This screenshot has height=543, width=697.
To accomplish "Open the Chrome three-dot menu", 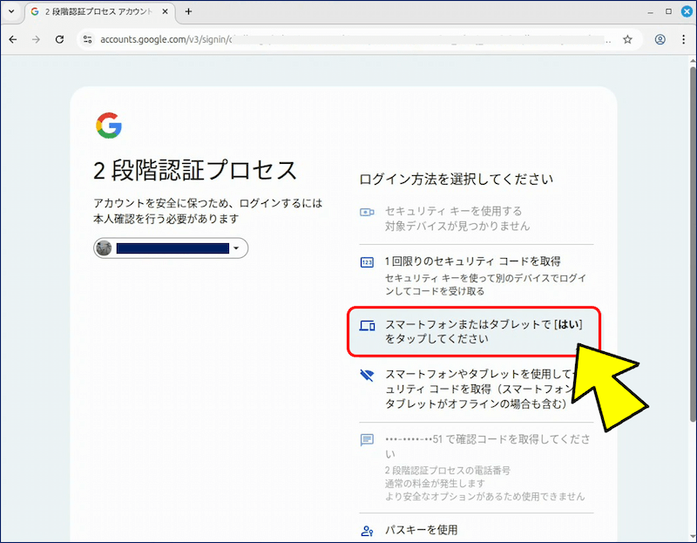I will point(683,40).
